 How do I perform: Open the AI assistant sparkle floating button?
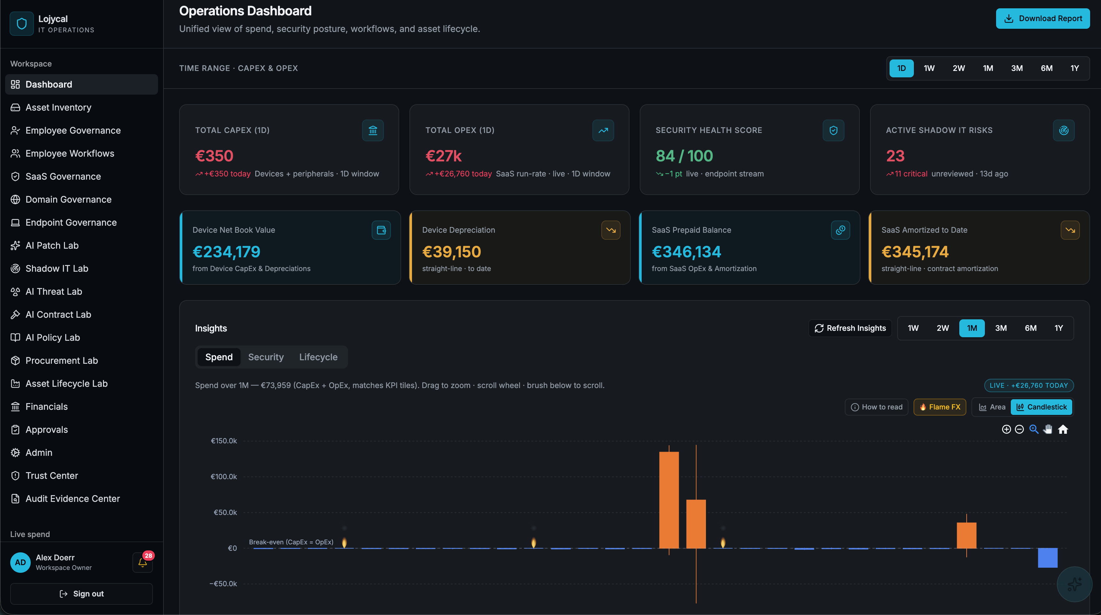(1074, 584)
